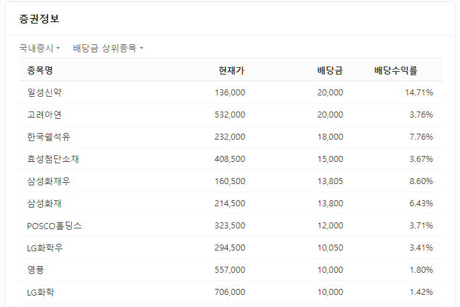
Task: Click LG화학 dividend yield 1.42%
Action: (421, 292)
